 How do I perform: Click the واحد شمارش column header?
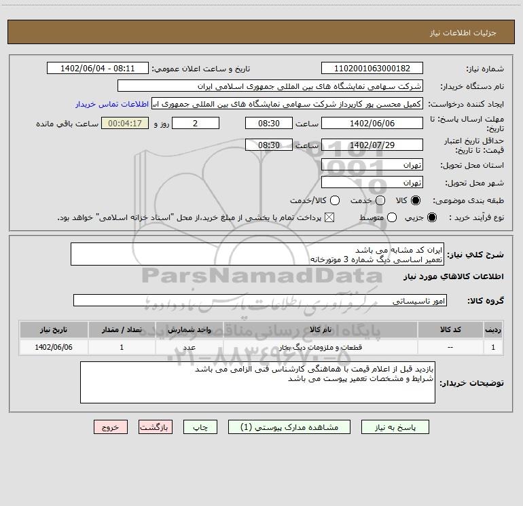click(189, 329)
